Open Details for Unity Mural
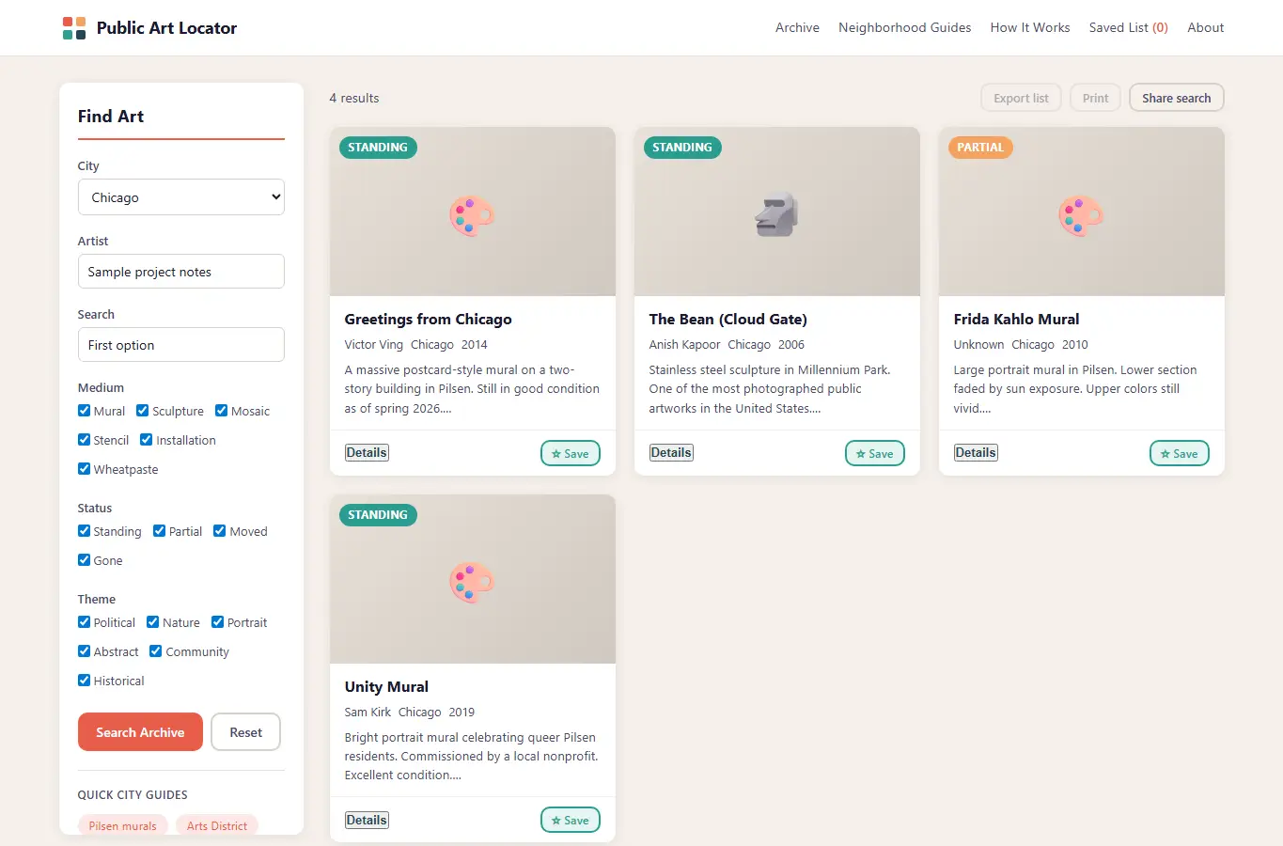This screenshot has height=846, width=1283. point(367,821)
